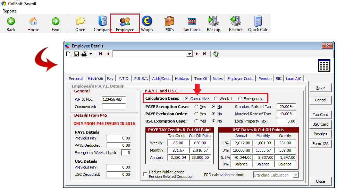Open the PRD calculation method dropdown

coord(295,175)
